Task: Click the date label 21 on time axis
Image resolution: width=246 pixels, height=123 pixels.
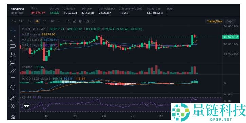Action: (75, 116)
